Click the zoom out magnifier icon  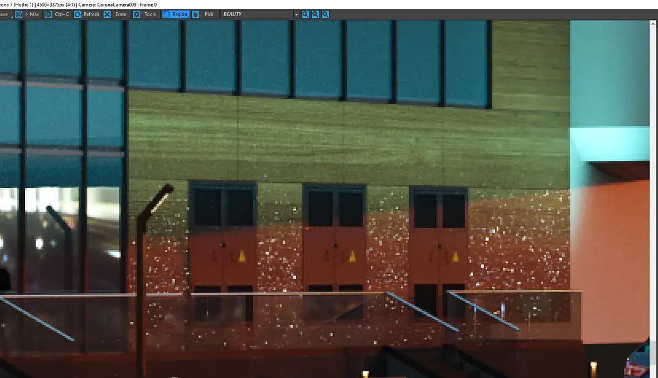click(x=316, y=14)
